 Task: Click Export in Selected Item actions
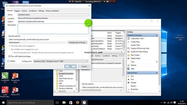(x=134, y=86)
